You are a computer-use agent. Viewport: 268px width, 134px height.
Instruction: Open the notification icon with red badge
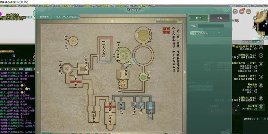click(x=242, y=11)
